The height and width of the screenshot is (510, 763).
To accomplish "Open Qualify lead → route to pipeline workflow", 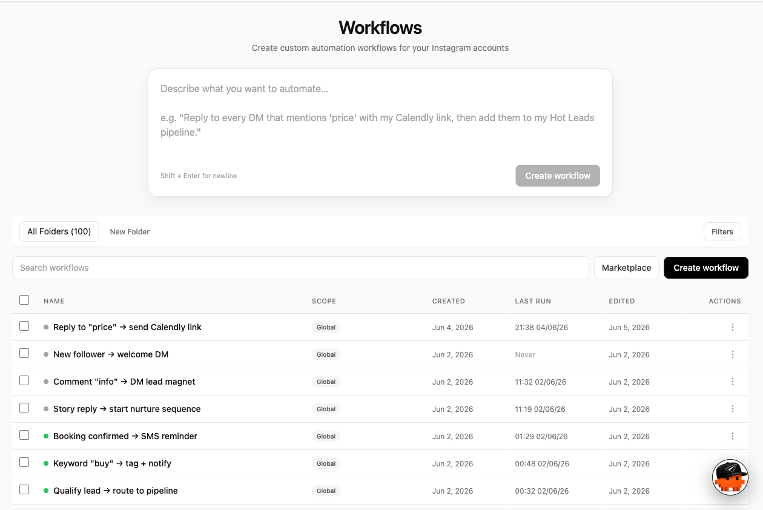I will (116, 491).
